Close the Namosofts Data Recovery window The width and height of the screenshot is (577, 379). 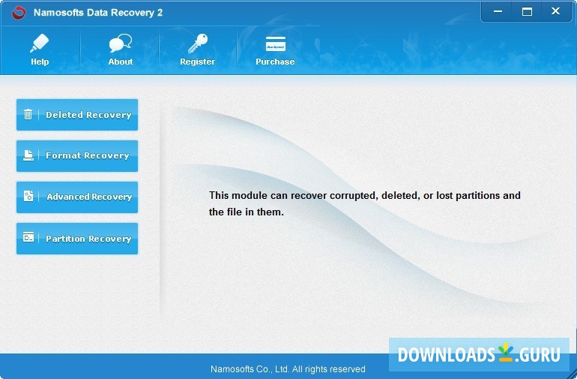556,11
